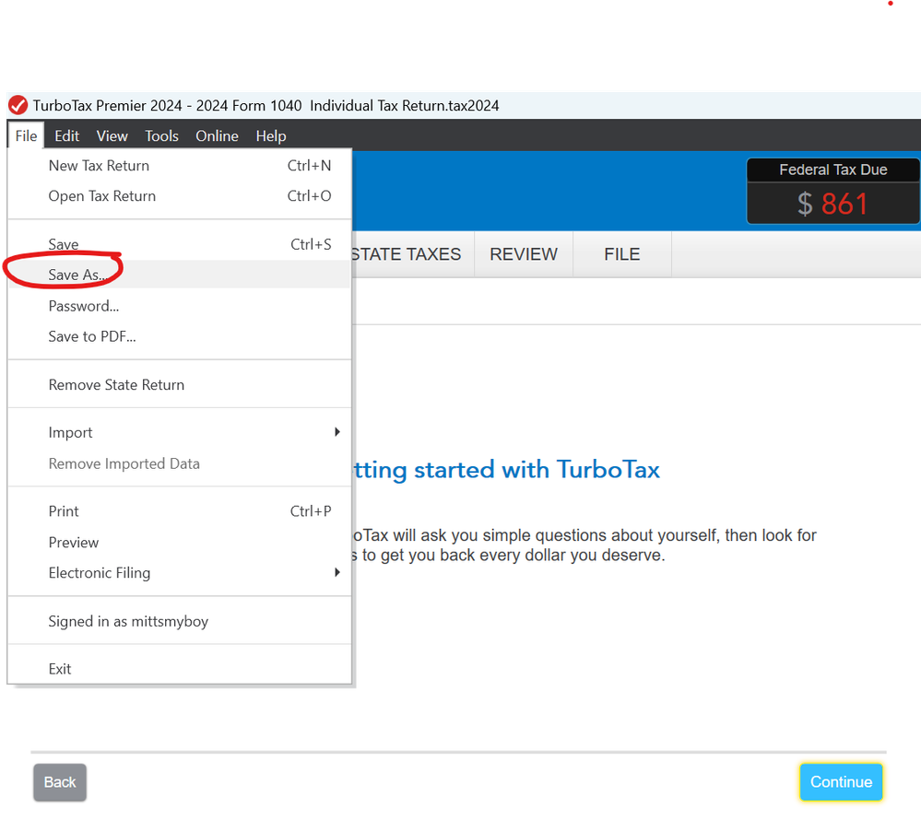This screenshot has height=820, width=921.
Task: Choose Open Tax Return
Action: (179, 196)
